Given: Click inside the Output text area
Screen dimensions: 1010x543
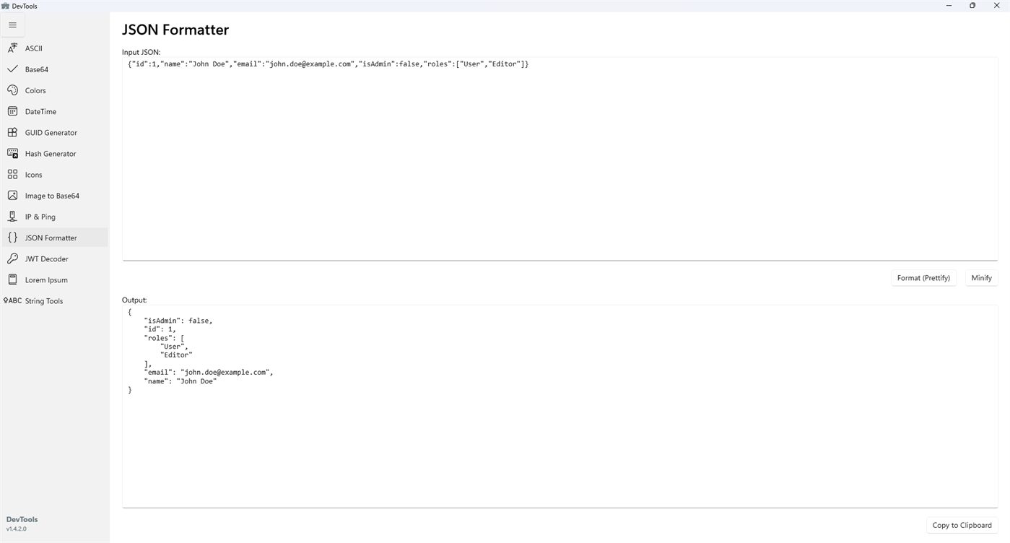Looking at the screenshot, I should tap(560, 406).
